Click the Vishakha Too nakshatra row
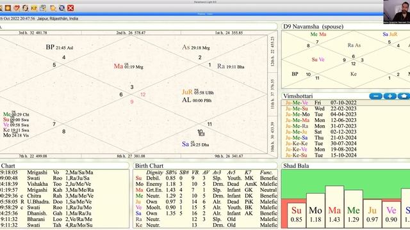The height and width of the screenshot is (230, 410). [x=64, y=184]
